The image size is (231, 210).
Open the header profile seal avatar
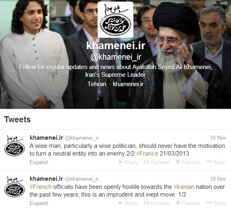[x=115, y=20]
